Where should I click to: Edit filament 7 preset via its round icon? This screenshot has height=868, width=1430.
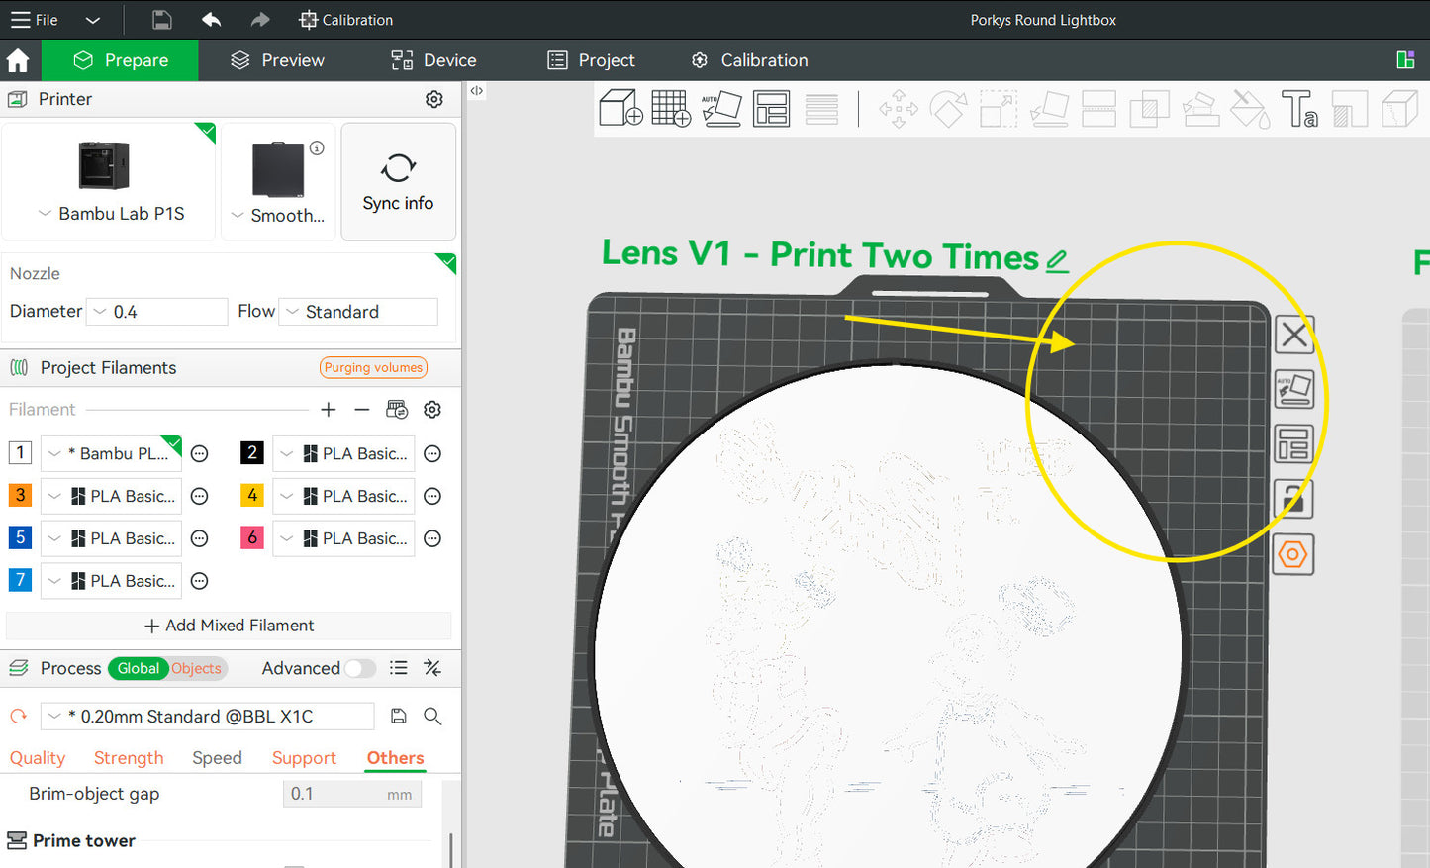pyautogui.click(x=200, y=581)
